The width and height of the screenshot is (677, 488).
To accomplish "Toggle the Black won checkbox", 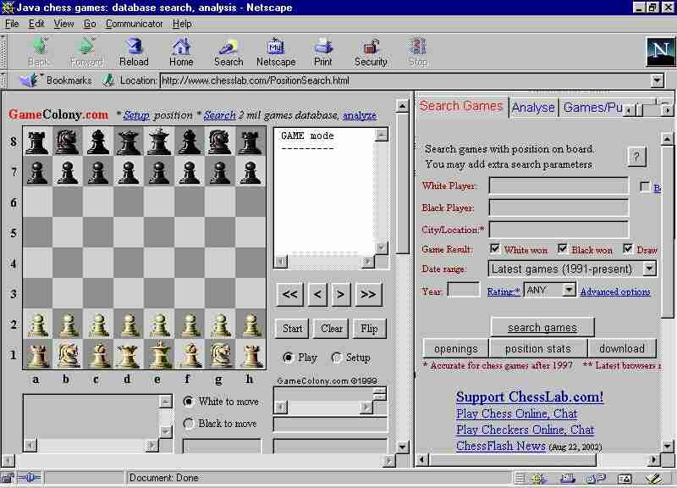I will [x=562, y=248].
